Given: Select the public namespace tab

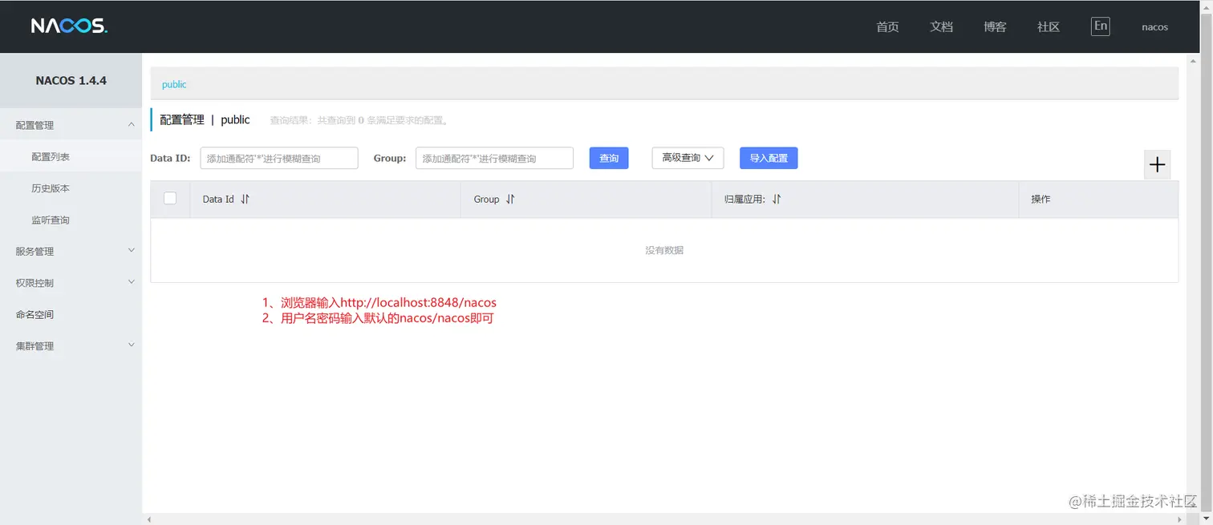Looking at the screenshot, I should (174, 84).
